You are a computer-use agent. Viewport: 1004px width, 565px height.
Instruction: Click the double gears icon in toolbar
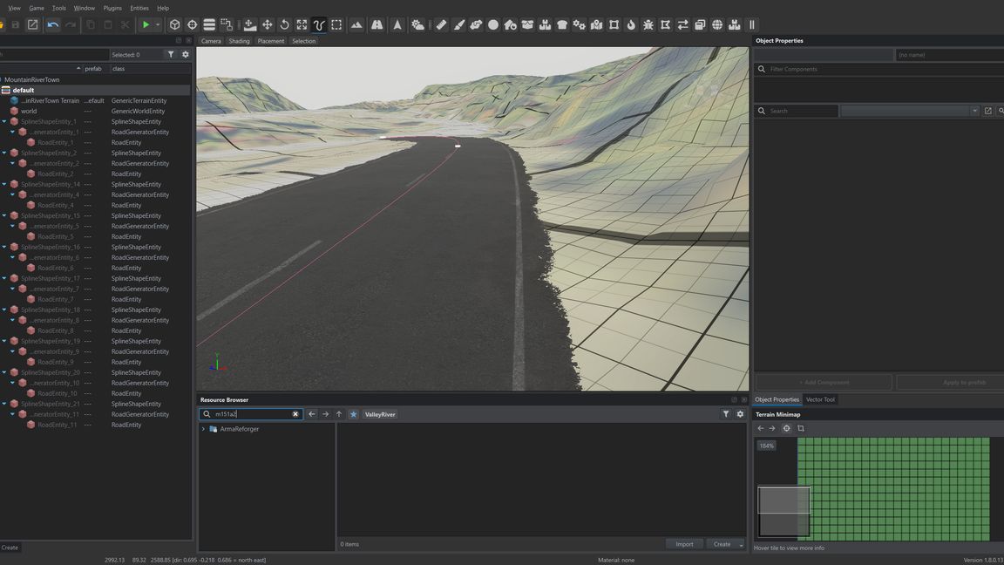coord(579,25)
